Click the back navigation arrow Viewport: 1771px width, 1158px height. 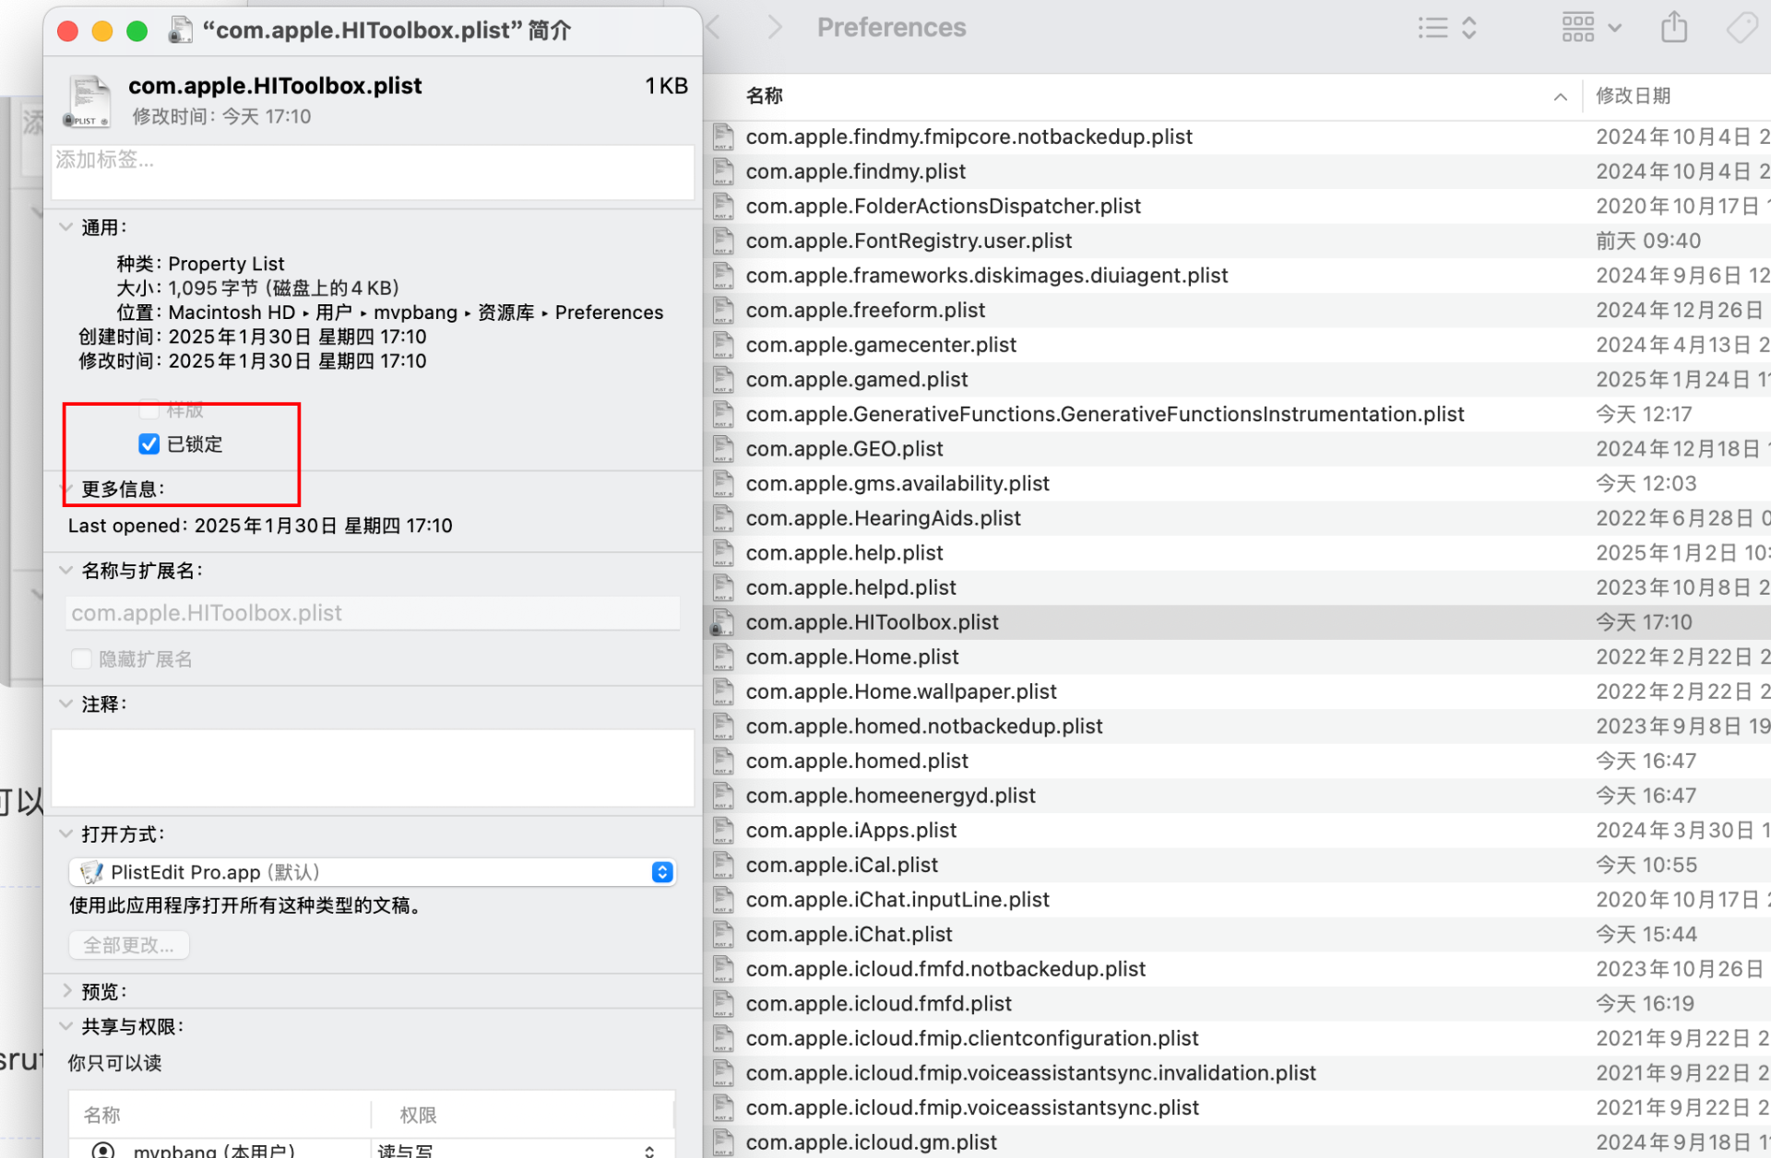pos(714,28)
